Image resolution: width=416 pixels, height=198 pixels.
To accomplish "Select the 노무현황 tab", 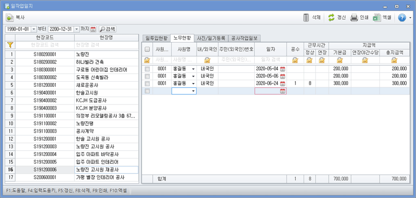I will point(182,38).
